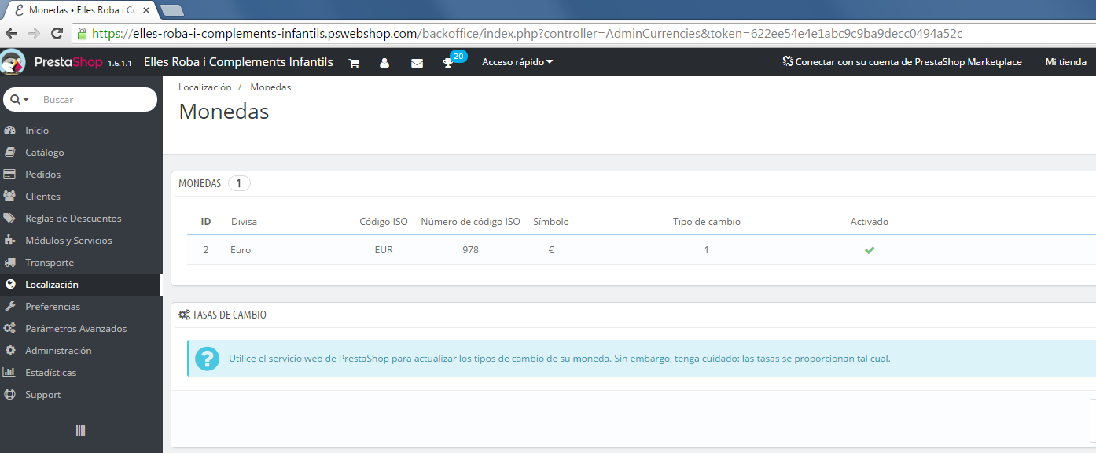Sort by the ID column header
Viewport: 1096px width, 453px height.
coord(206,222)
